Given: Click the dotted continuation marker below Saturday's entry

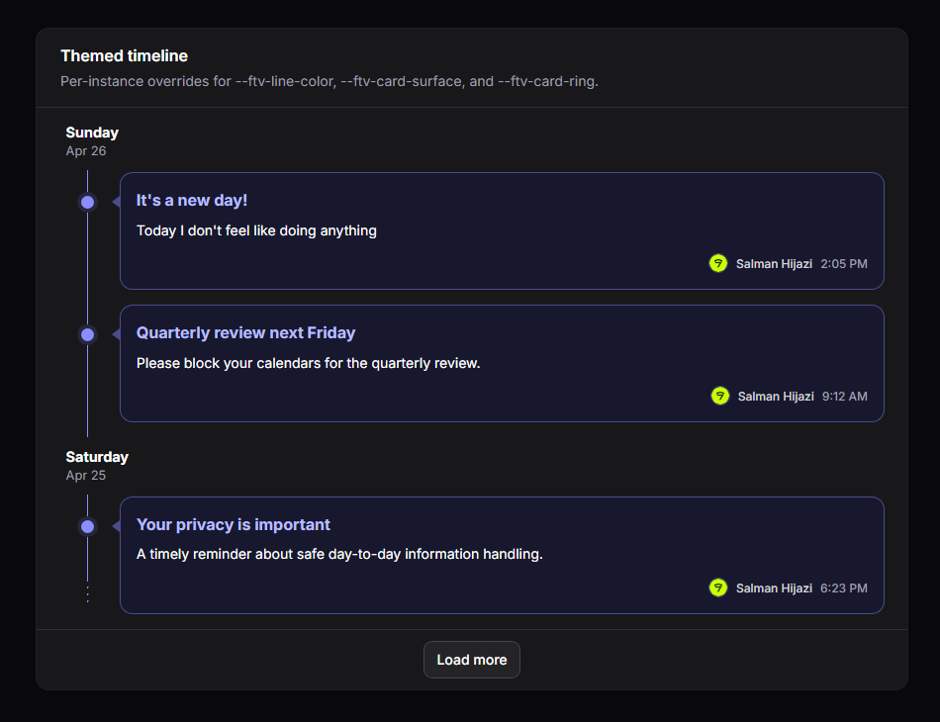Looking at the screenshot, I should tap(87, 592).
